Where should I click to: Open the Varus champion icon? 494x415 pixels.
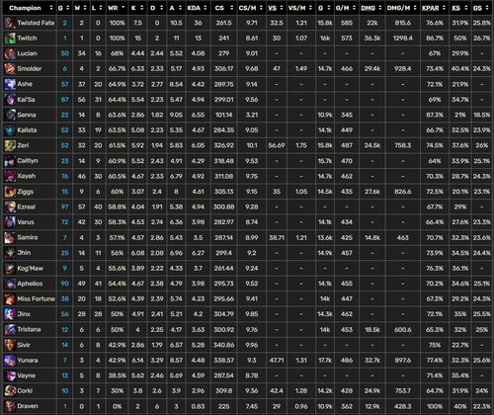(x=10, y=222)
